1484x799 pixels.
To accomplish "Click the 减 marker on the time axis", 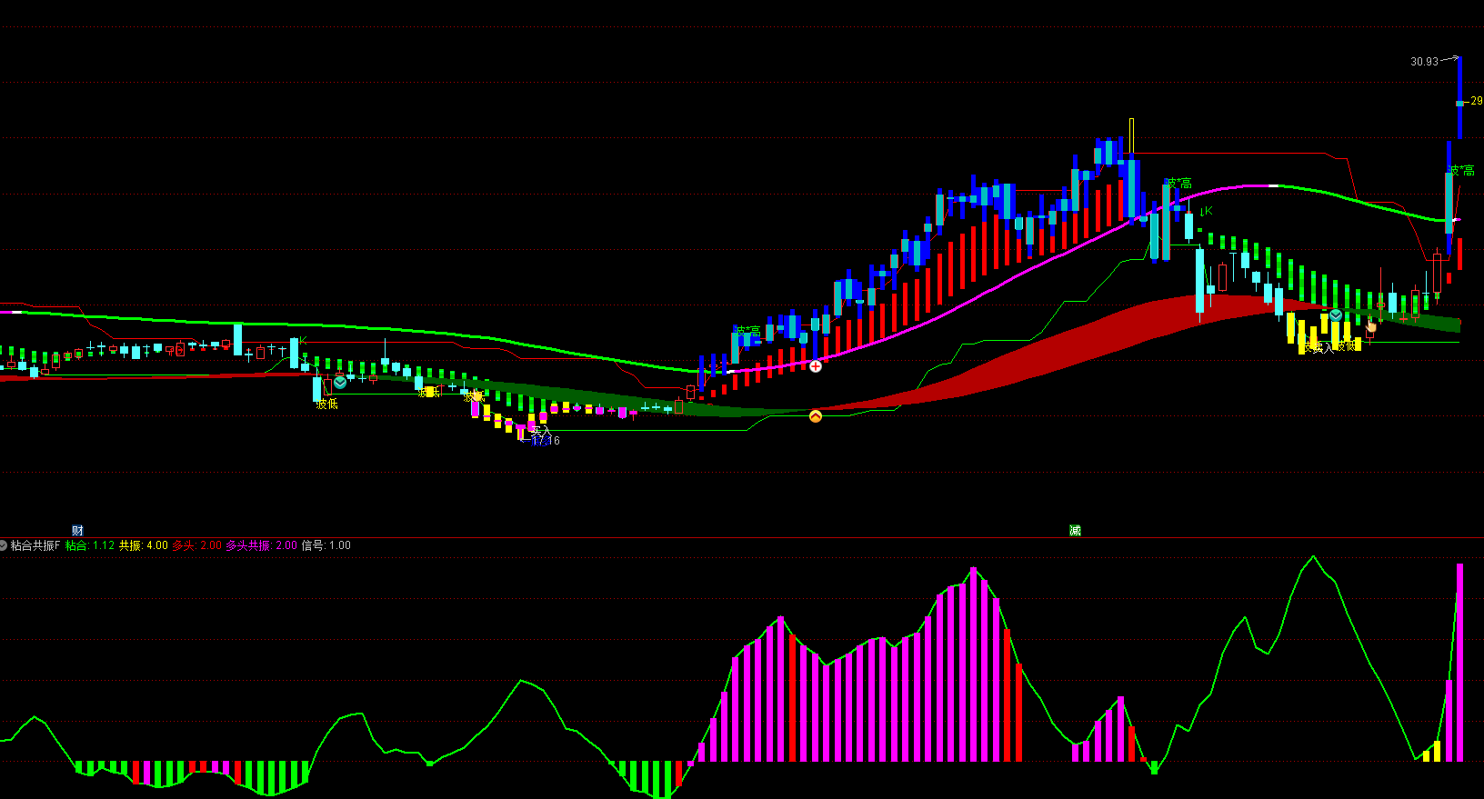I will [x=1075, y=531].
